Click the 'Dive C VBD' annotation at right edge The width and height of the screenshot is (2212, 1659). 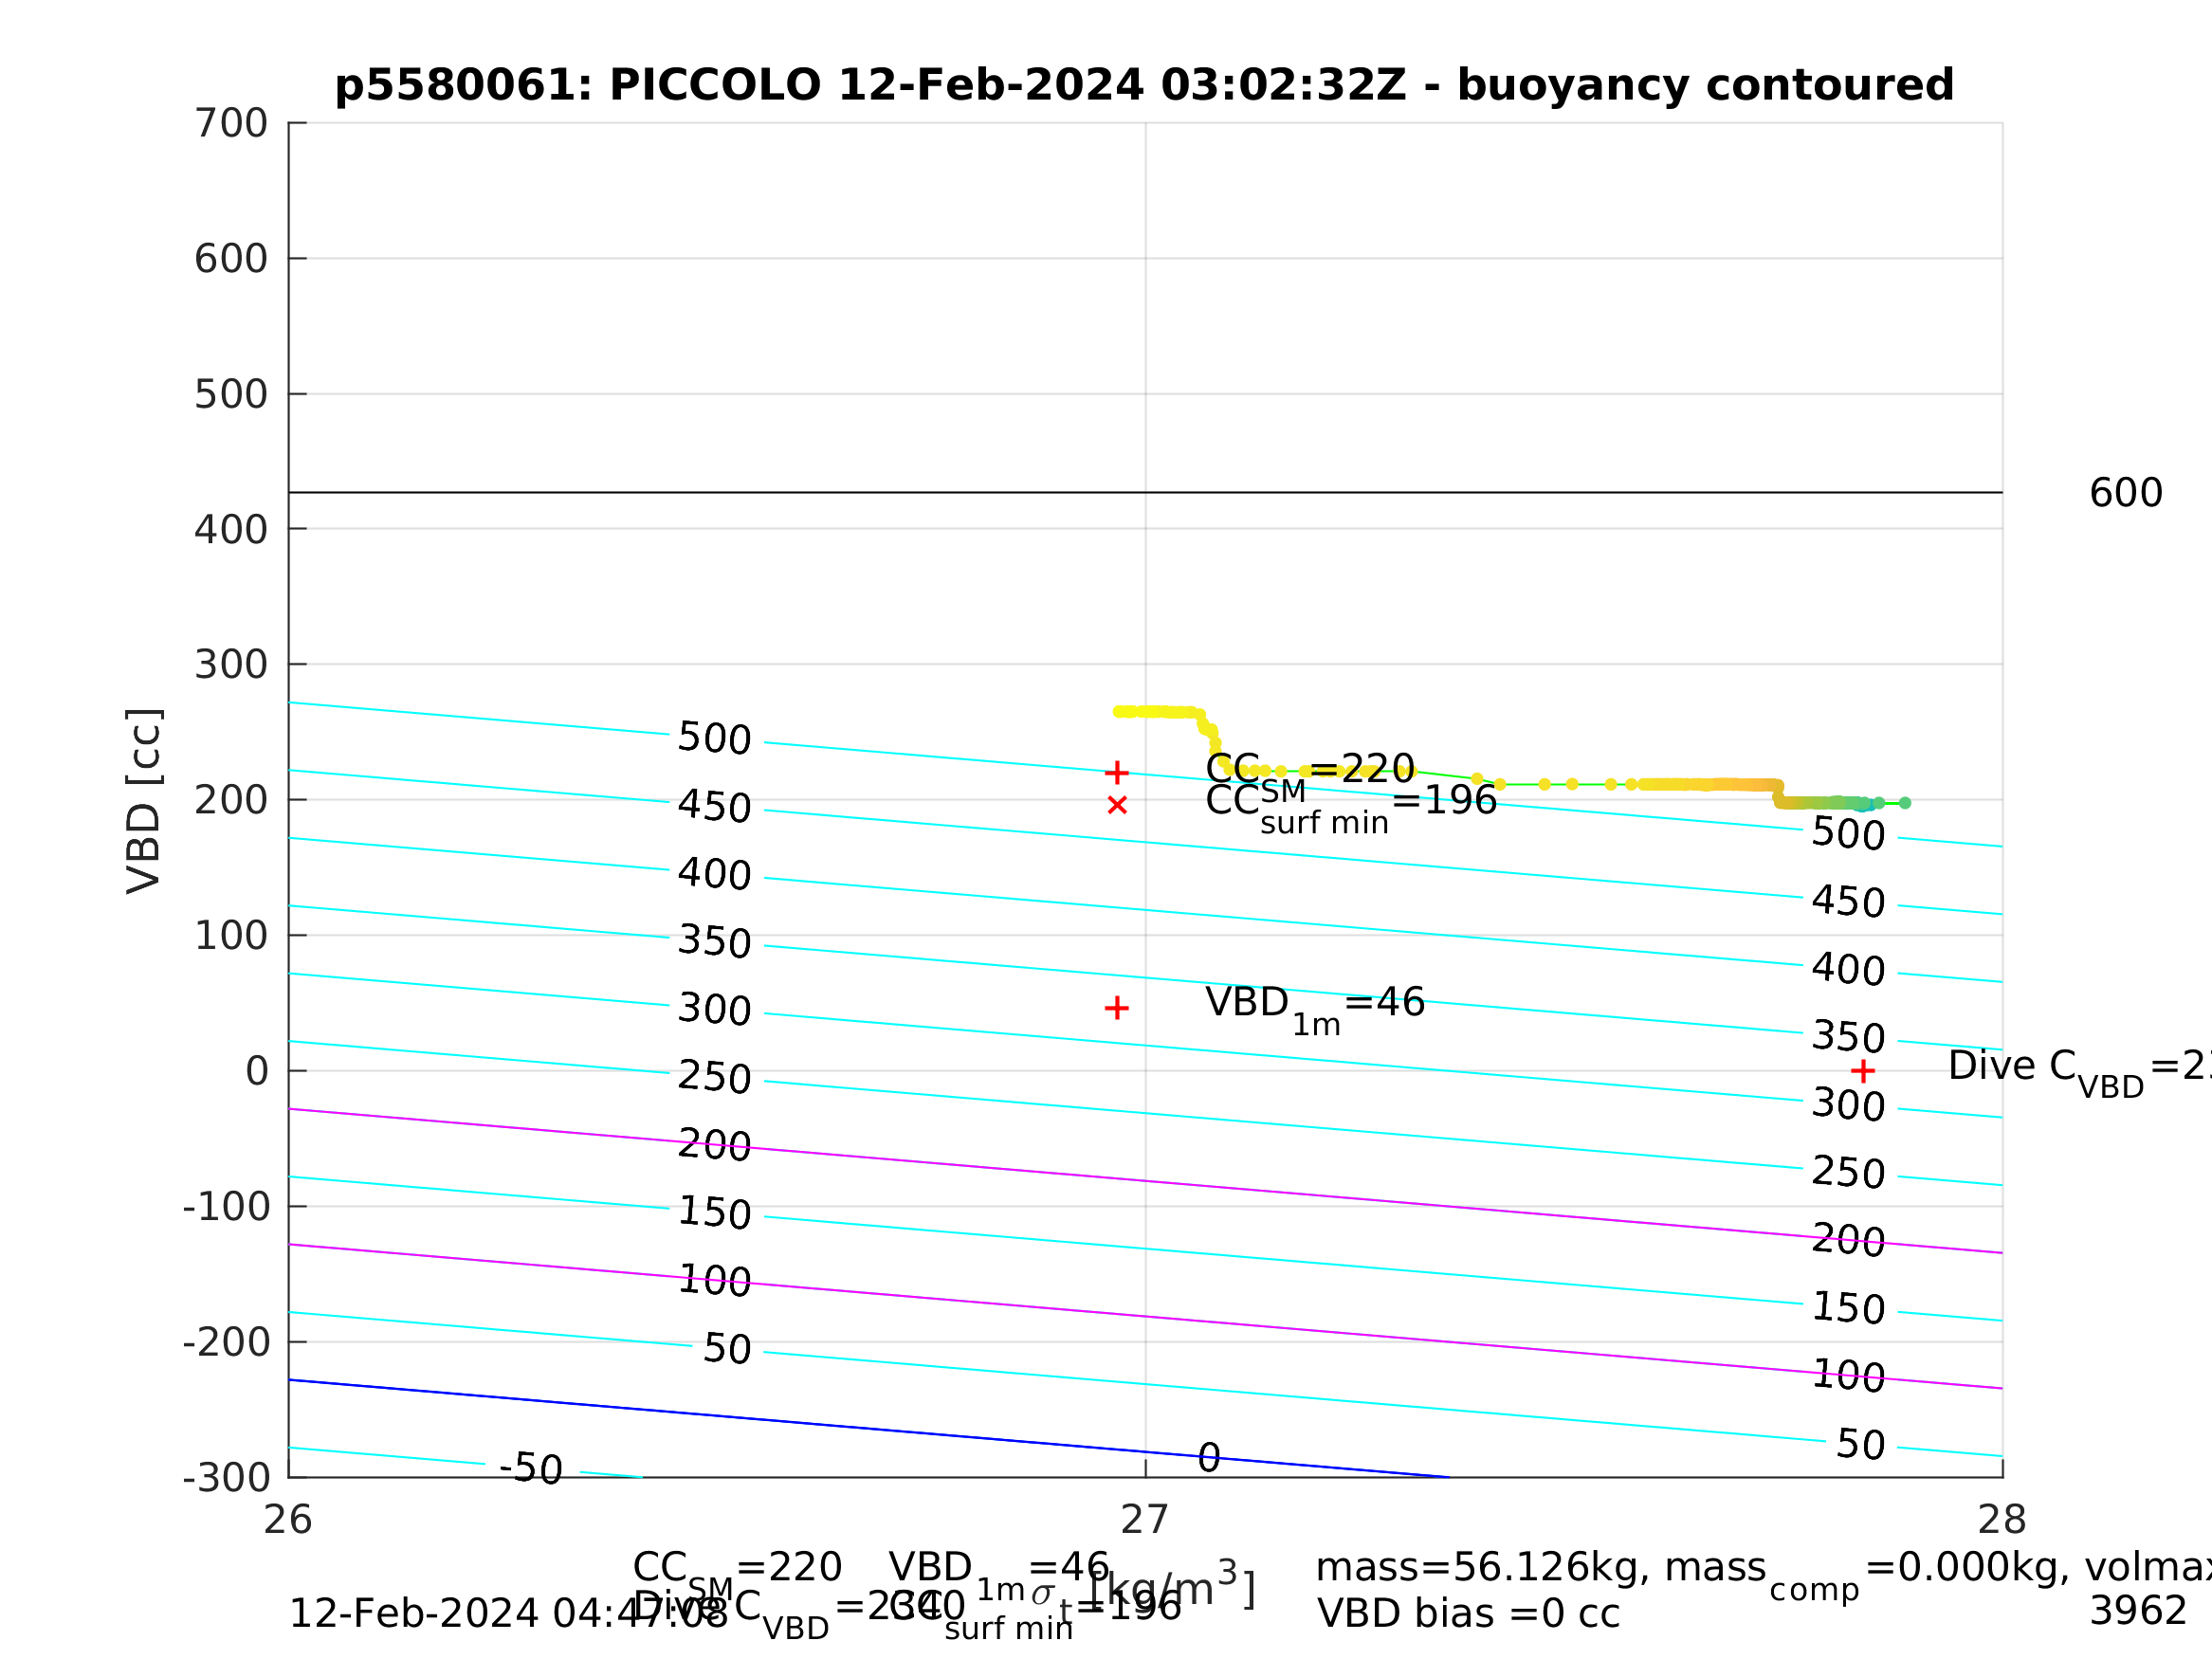[x=2080, y=1072]
